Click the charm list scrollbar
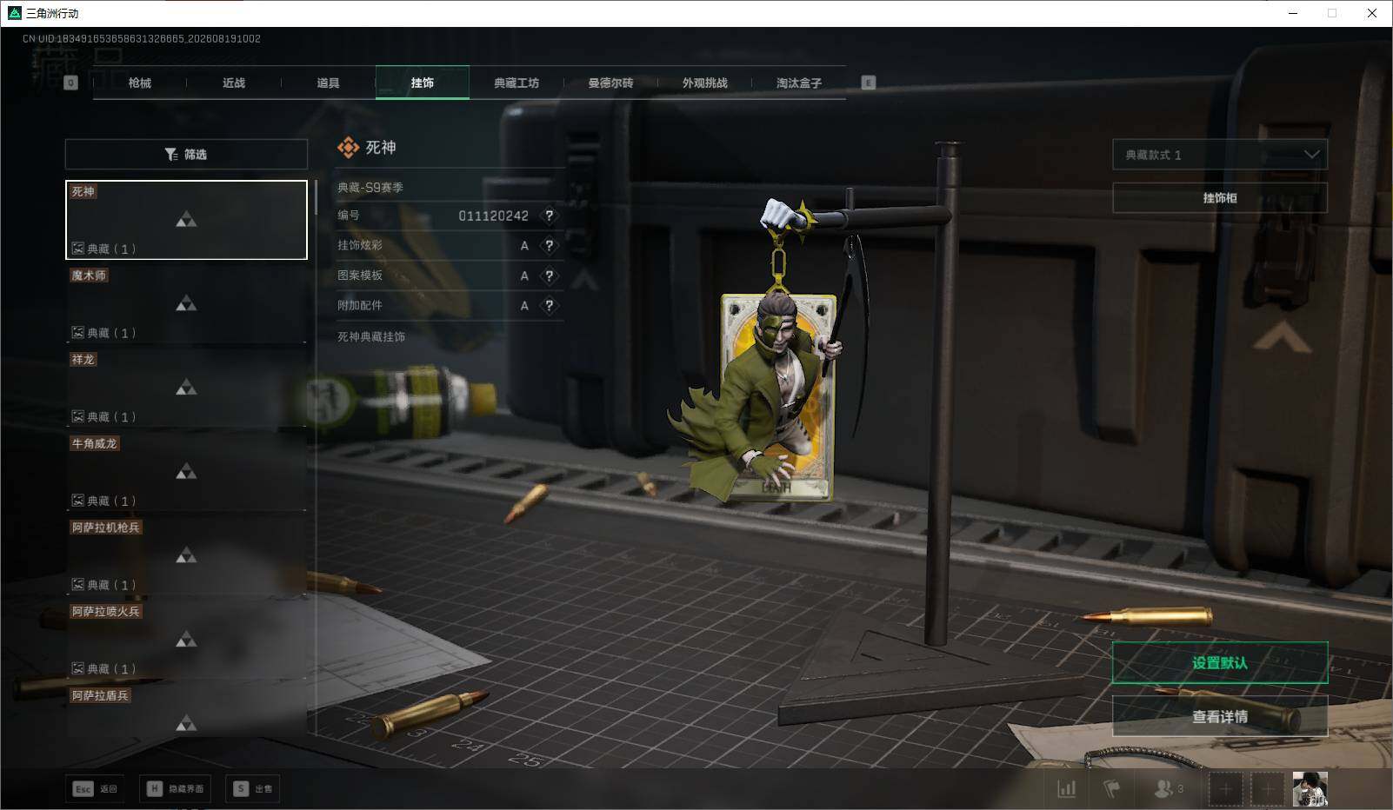The height and width of the screenshot is (810, 1393). click(315, 198)
